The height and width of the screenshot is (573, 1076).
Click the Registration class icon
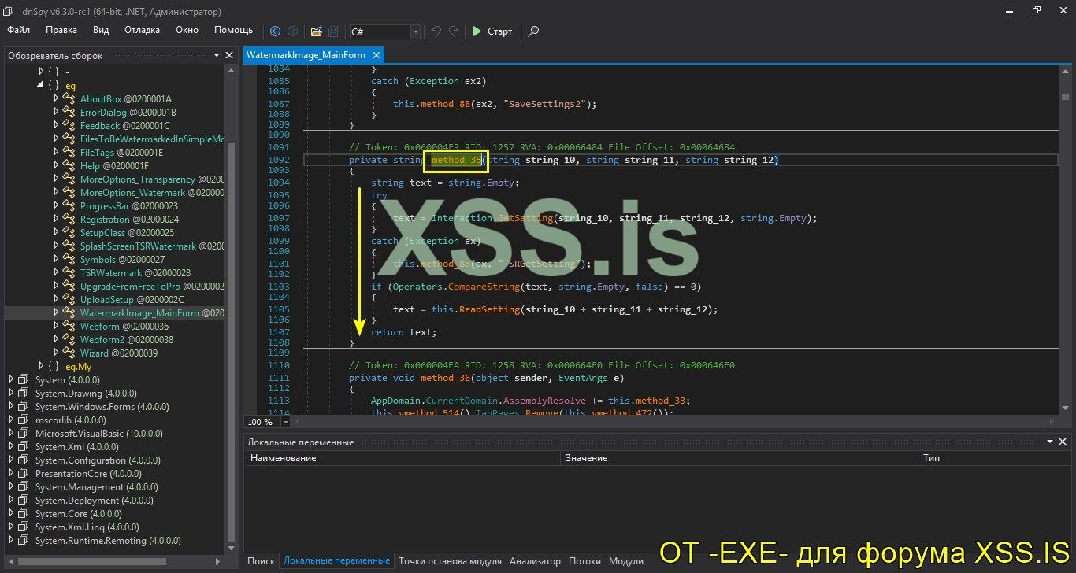(x=69, y=220)
